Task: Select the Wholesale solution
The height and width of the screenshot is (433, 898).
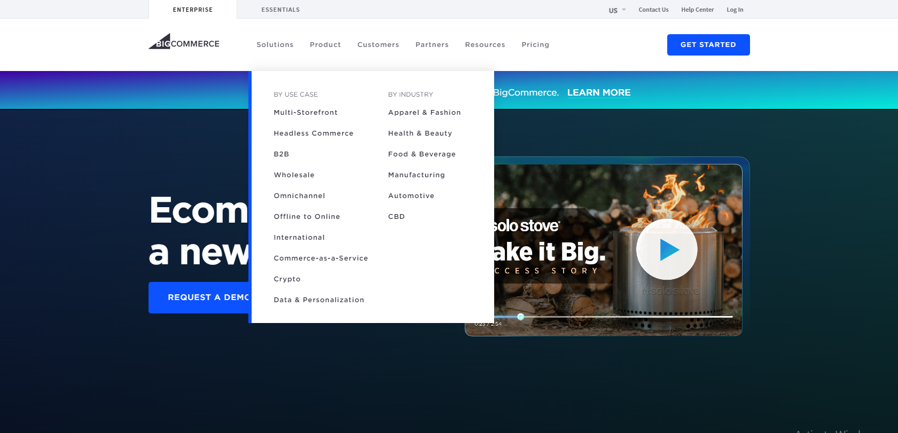Action: point(294,175)
